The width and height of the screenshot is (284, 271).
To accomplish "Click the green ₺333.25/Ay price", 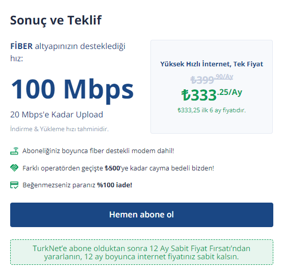I will click(x=212, y=95).
